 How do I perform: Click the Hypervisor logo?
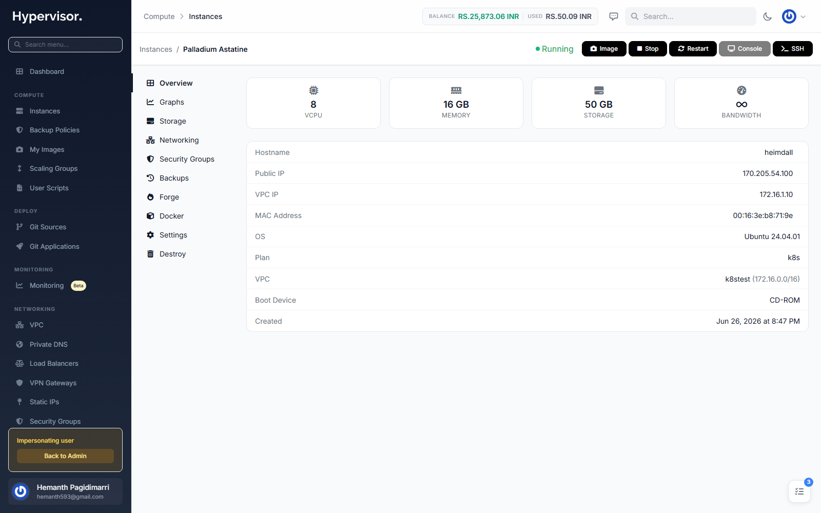click(47, 16)
